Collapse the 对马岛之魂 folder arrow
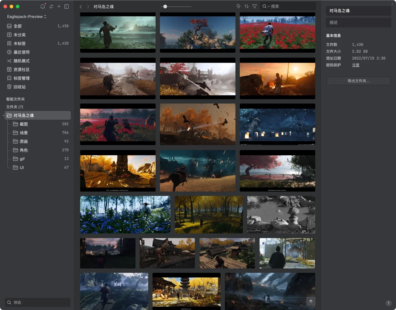 [x=4, y=116]
